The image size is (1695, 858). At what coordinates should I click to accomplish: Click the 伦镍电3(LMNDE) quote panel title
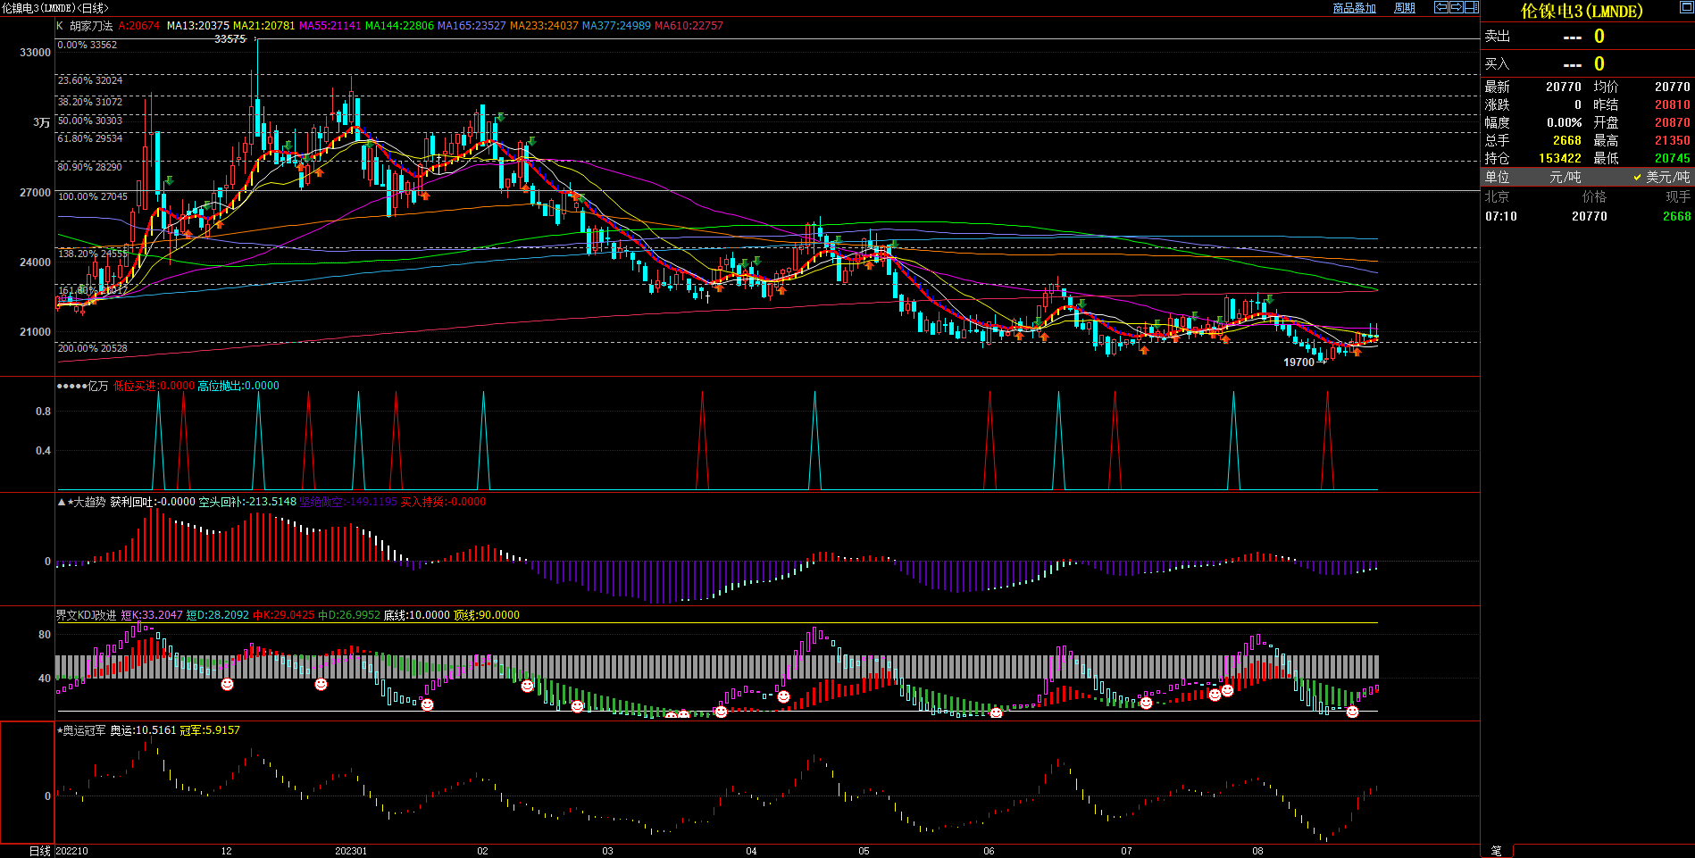pyautogui.click(x=1581, y=12)
